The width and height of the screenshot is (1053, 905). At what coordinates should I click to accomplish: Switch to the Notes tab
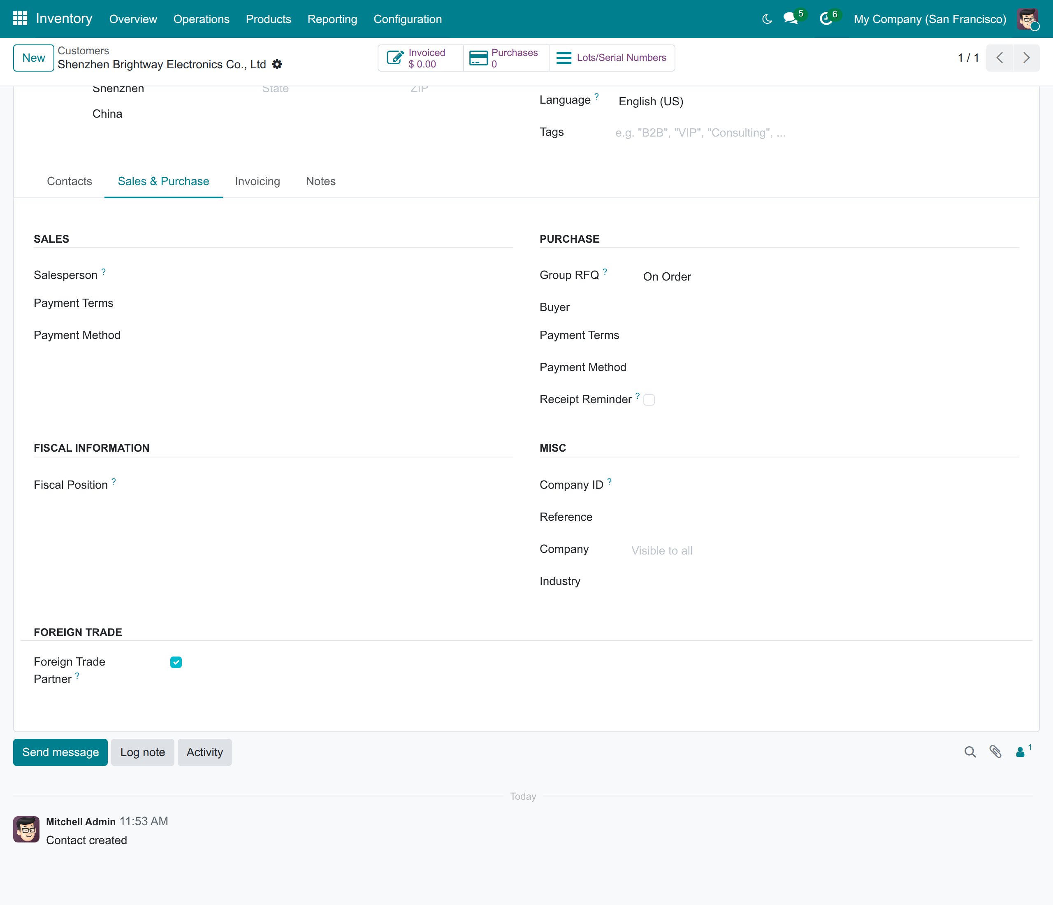[321, 181]
